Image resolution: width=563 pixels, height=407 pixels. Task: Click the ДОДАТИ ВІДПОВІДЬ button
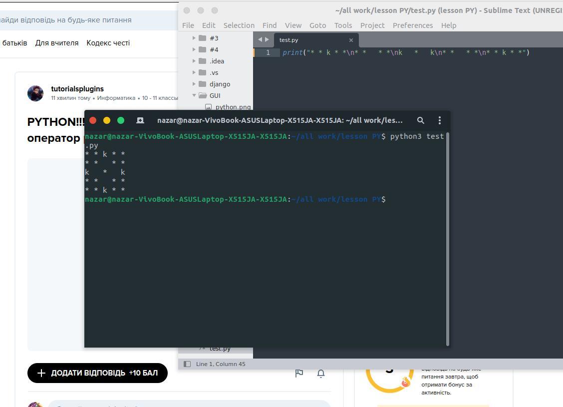click(97, 373)
